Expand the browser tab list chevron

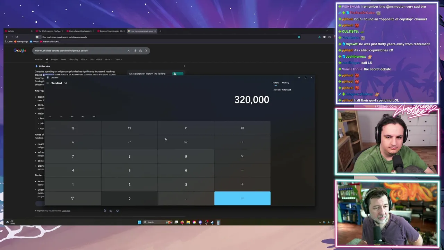coord(327,31)
